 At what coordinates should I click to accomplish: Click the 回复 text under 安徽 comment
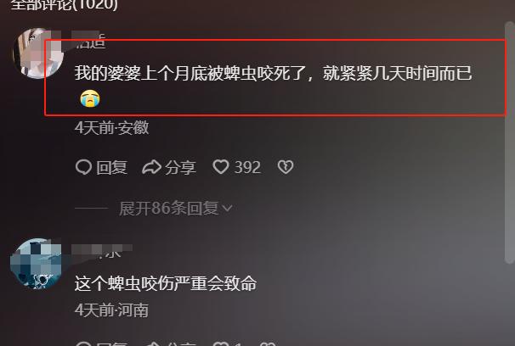coord(111,167)
